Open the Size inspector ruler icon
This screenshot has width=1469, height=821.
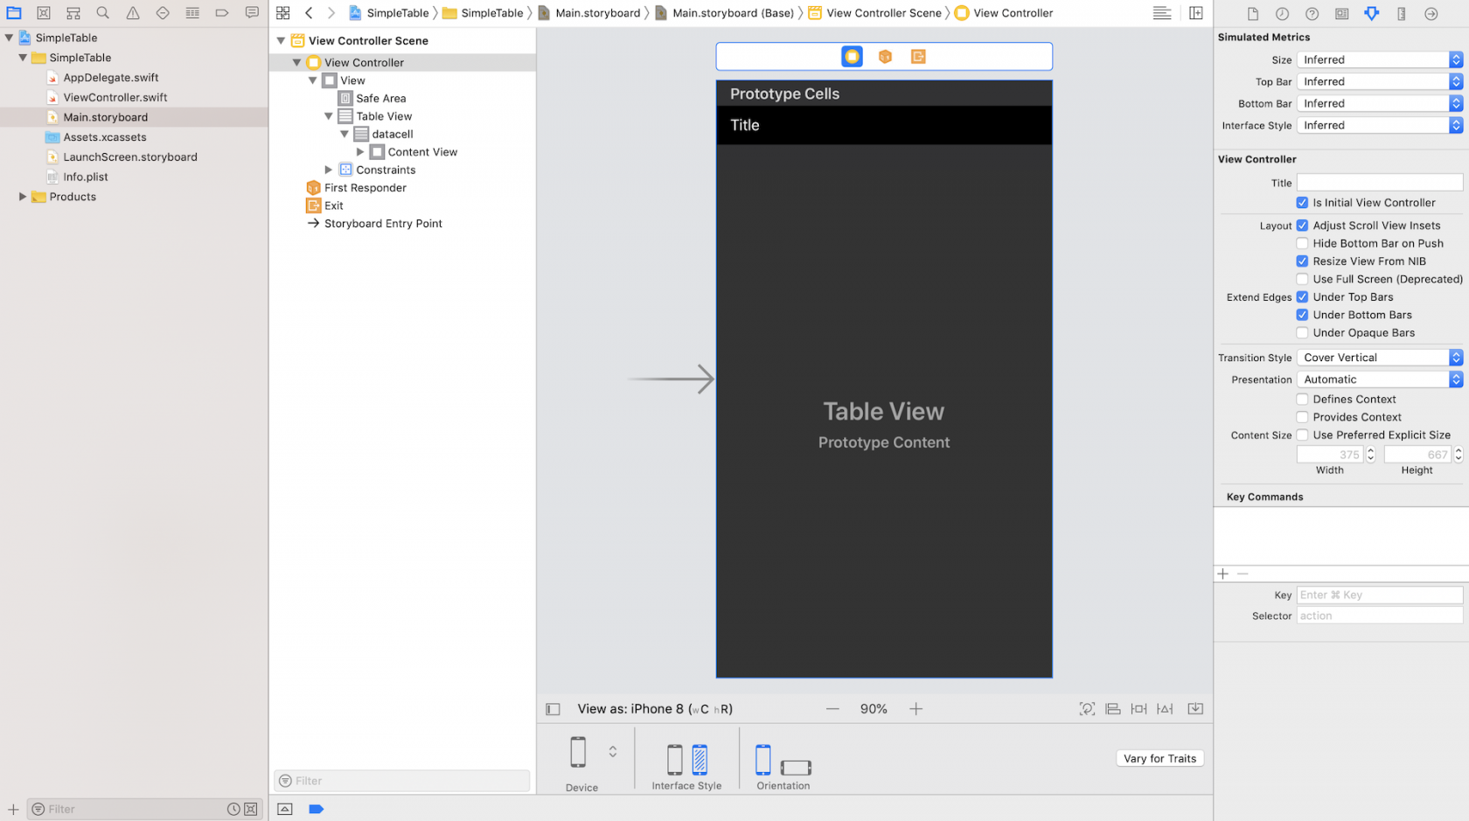tap(1400, 13)
